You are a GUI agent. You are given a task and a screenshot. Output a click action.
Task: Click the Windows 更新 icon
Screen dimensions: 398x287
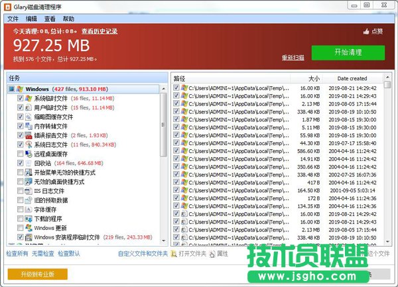(x=29, y=227)
